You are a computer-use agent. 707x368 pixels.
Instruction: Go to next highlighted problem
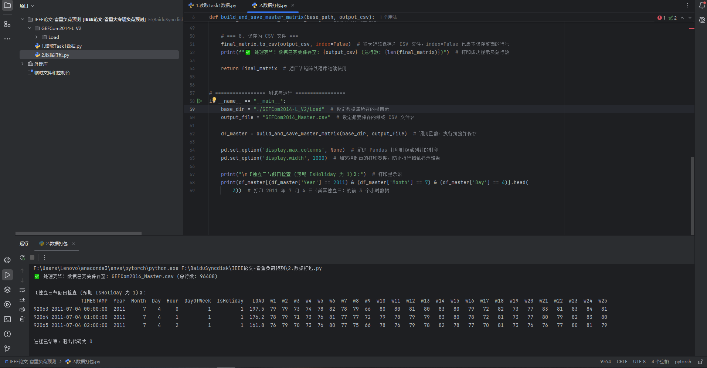pyautogui.click(x=690, y=18)
